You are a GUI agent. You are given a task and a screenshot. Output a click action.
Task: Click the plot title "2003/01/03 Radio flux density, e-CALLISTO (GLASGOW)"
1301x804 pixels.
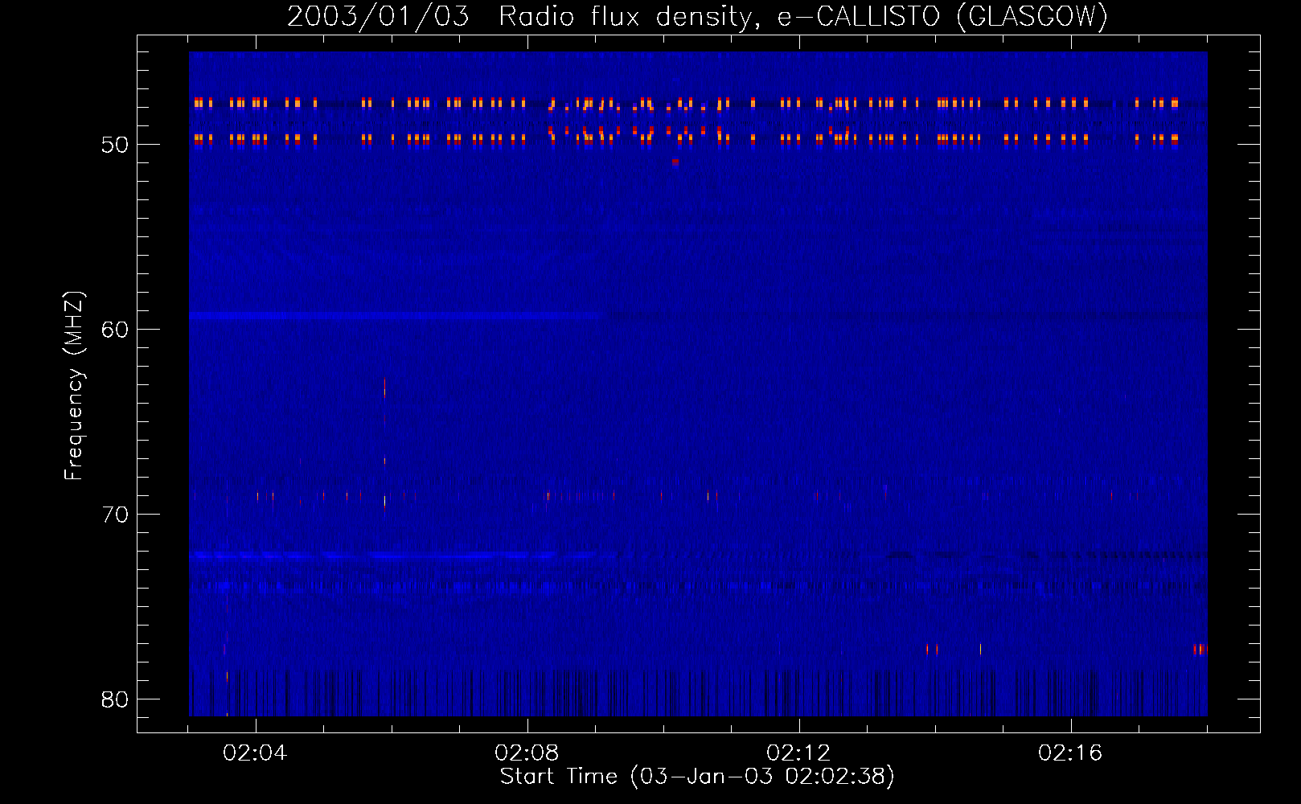[697, 17]
